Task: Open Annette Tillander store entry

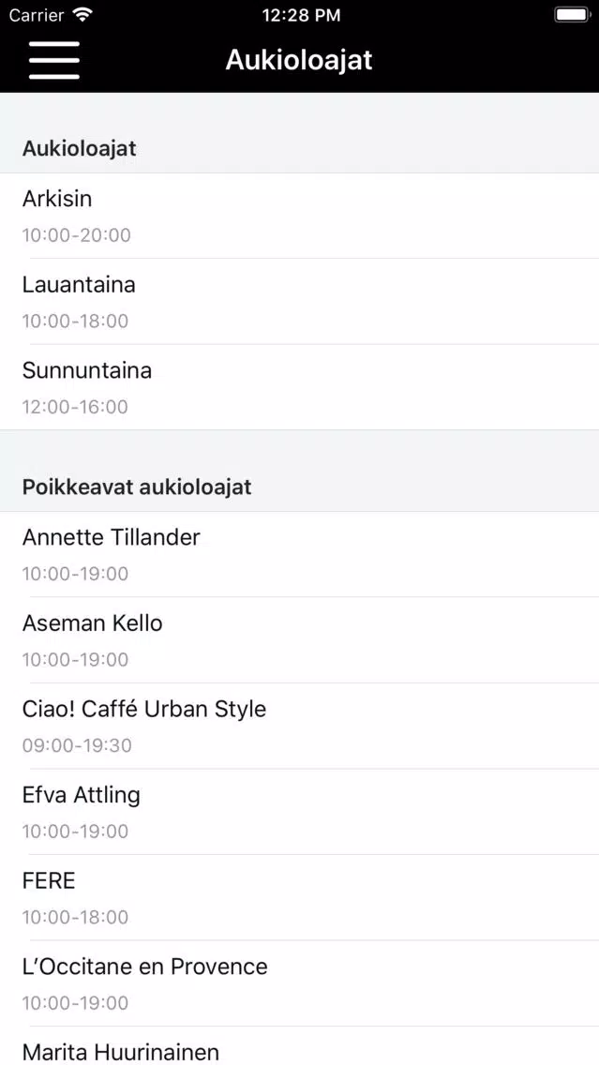Action: 299,554
